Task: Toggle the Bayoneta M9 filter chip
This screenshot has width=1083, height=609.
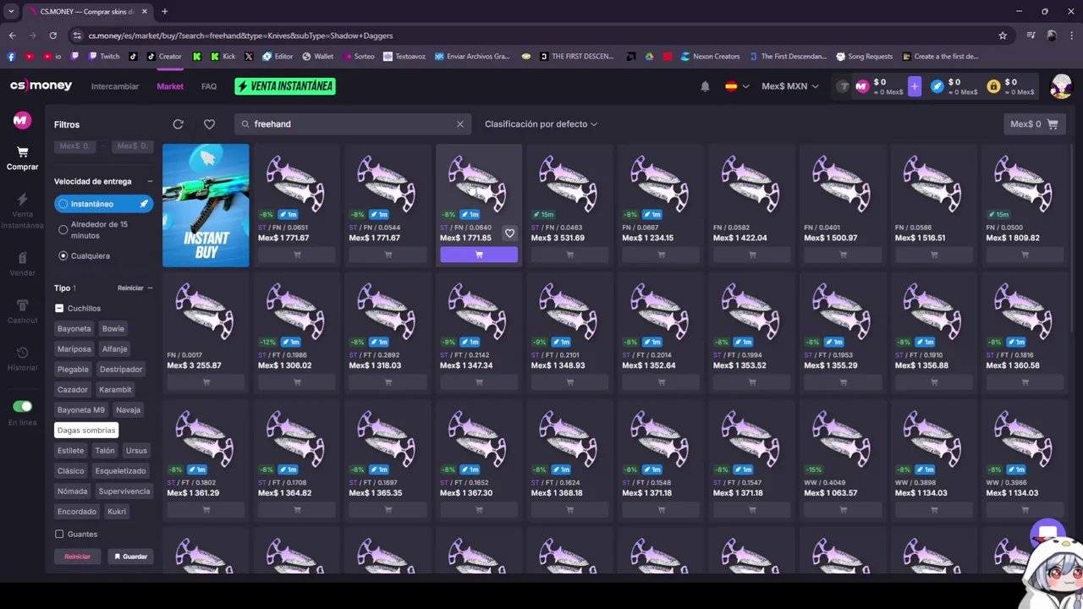Action: [x=81, y=410]
